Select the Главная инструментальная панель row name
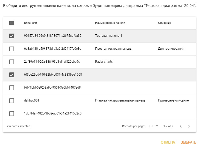199x147 pixels. point(120,100)
